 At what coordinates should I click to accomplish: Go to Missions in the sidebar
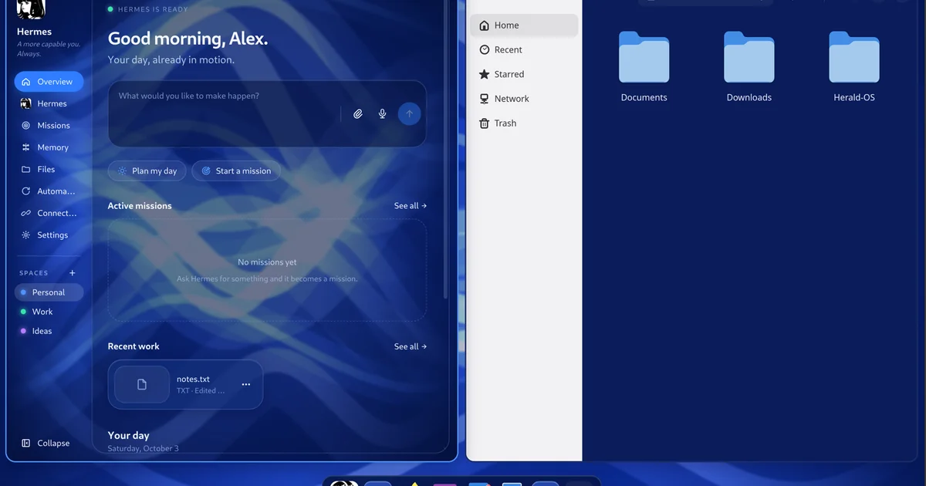pyautogui.click(x=49, y=126)
